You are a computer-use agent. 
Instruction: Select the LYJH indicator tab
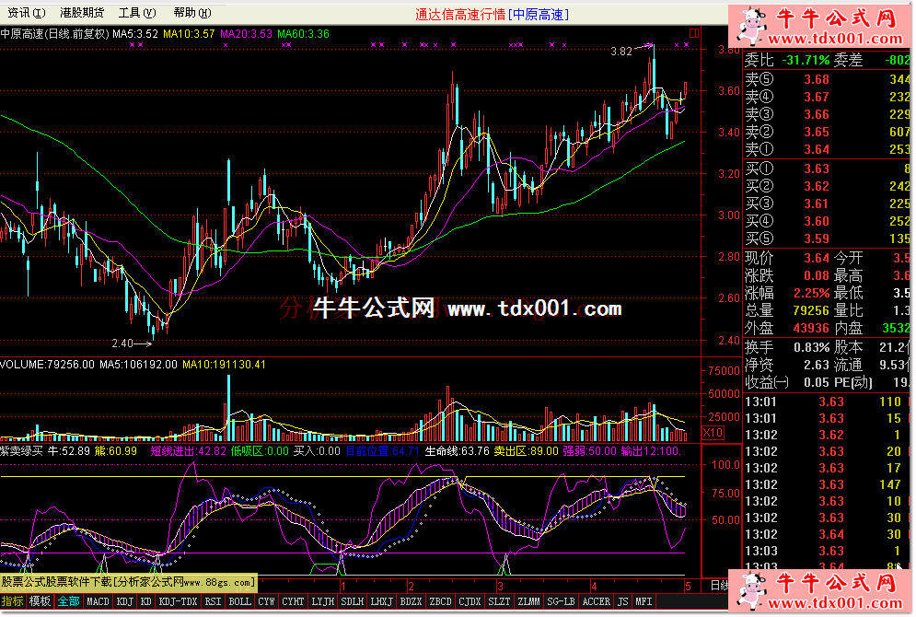(x=323, y=601)
